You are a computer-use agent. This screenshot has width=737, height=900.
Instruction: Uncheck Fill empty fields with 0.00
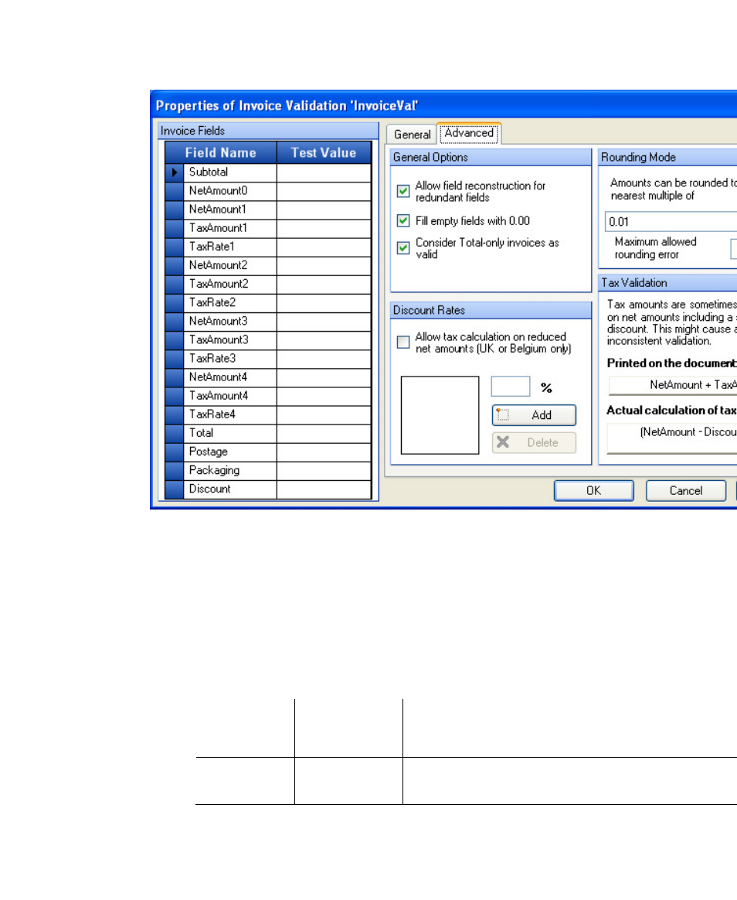coord(403,220)
